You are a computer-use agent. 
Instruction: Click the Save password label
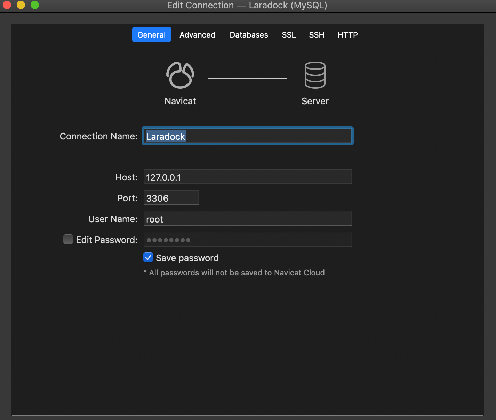[x=187, y=258]
